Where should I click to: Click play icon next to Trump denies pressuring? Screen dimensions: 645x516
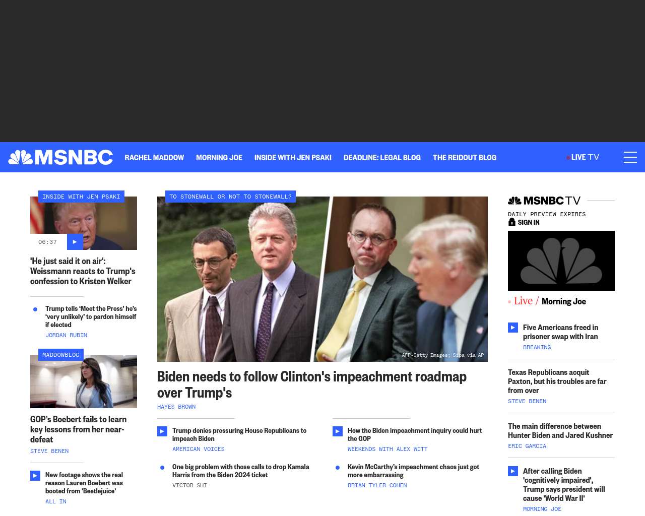tap(162, 431)
